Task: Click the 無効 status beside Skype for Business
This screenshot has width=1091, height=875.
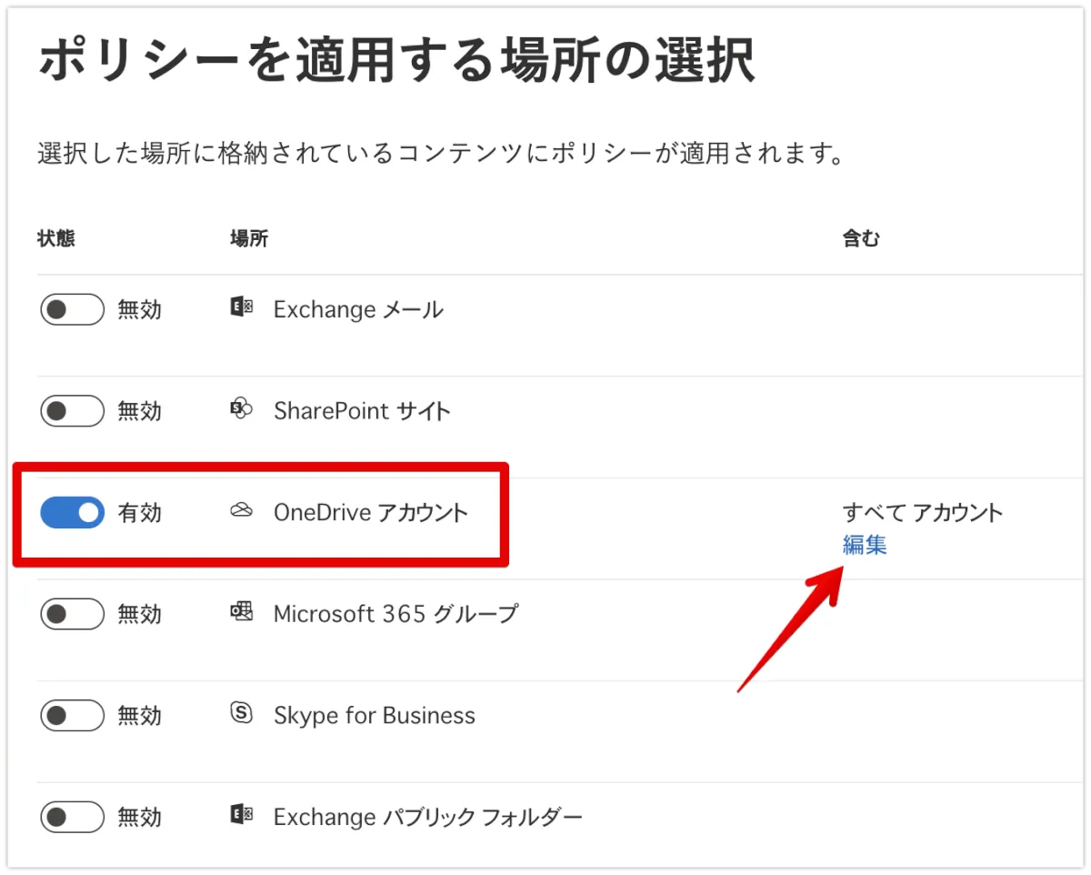Action: 140,716
